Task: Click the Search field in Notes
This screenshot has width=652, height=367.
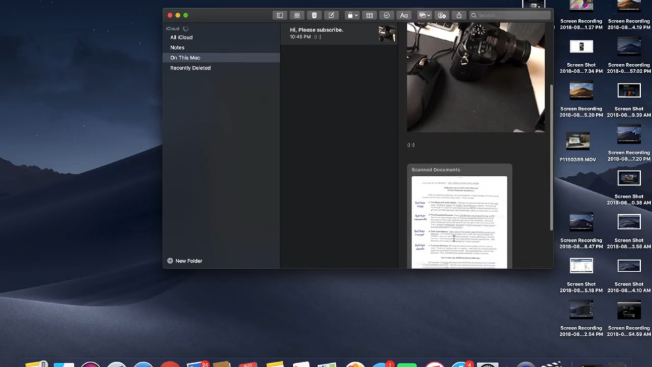Action: pyautogui.click(x=510, y=15)
